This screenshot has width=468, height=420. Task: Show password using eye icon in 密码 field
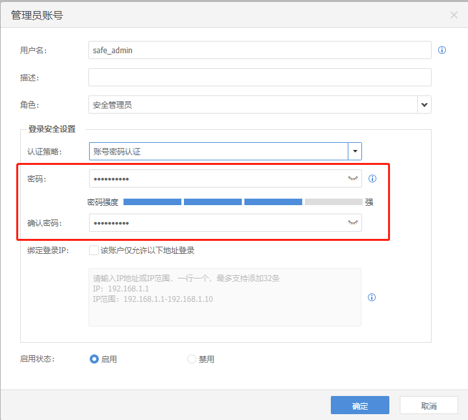[353, 178]
